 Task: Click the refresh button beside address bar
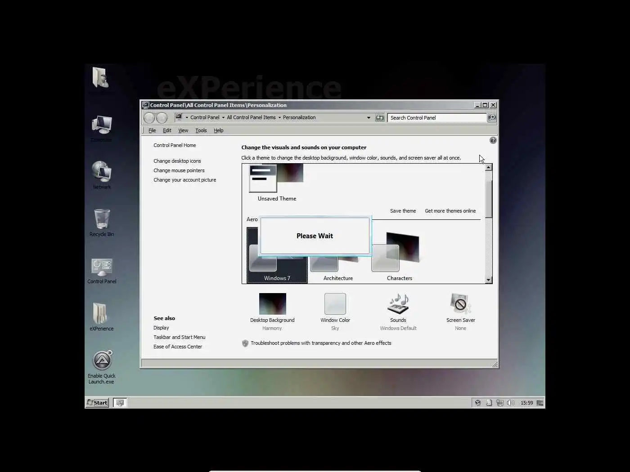(380, 118)
